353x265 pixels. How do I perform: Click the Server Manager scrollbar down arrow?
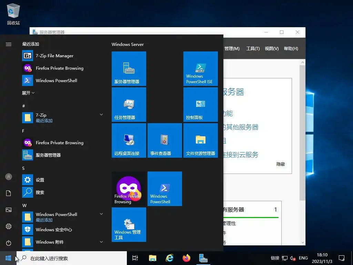[x=303, y=243]
